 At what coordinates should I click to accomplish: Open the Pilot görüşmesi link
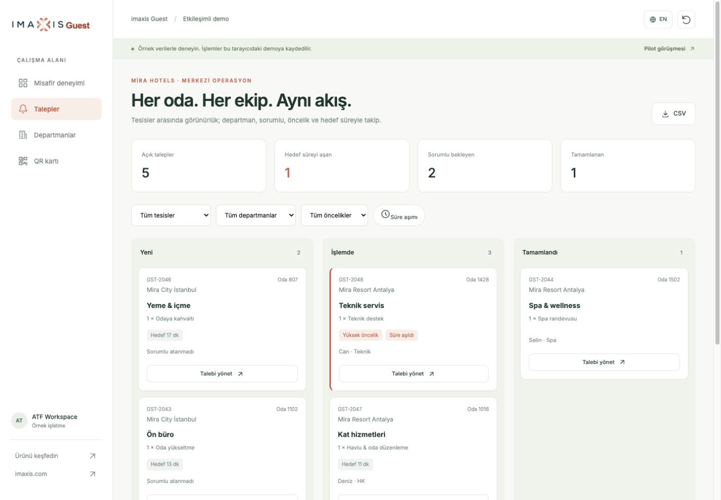pyautogui.click(x=669, y=49)
